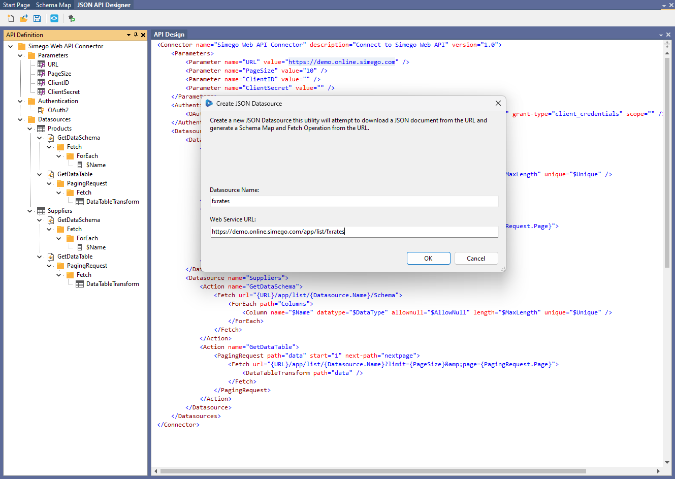Select the API Design tab

pyautogui.click(x=169, y=35)
